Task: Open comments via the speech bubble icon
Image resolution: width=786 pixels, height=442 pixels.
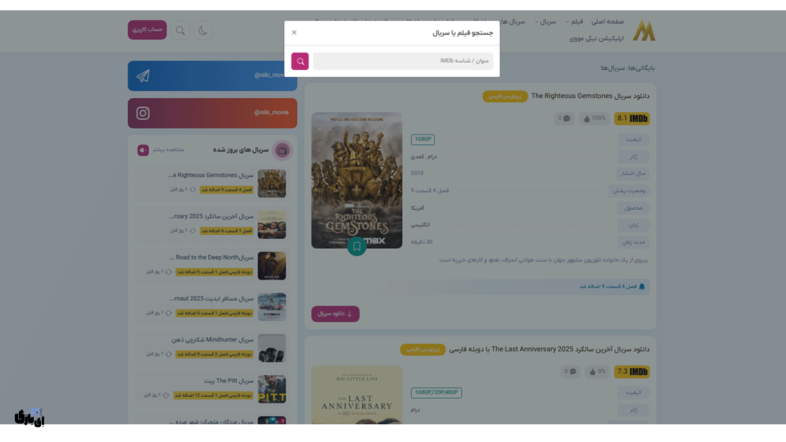Action: [x=566, y=118]
